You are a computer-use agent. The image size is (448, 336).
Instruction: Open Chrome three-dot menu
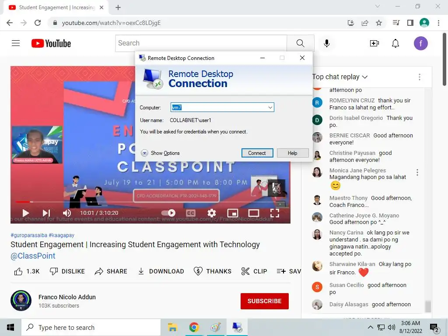[438, 23]
